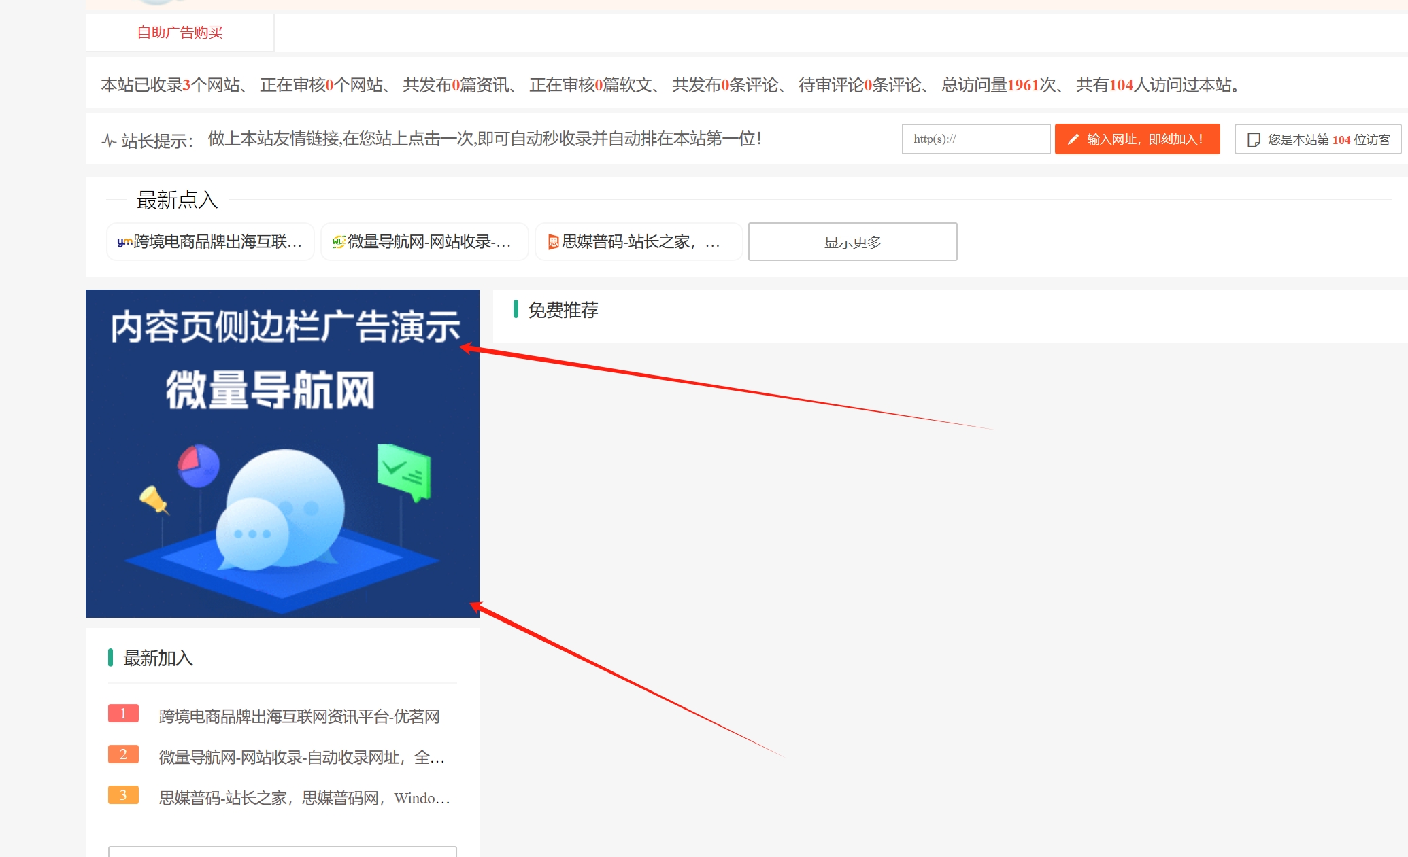Open the 思媒普码-站长之家，思媒普码网 entry
The image size is (1408, 857).
[304, 798]
